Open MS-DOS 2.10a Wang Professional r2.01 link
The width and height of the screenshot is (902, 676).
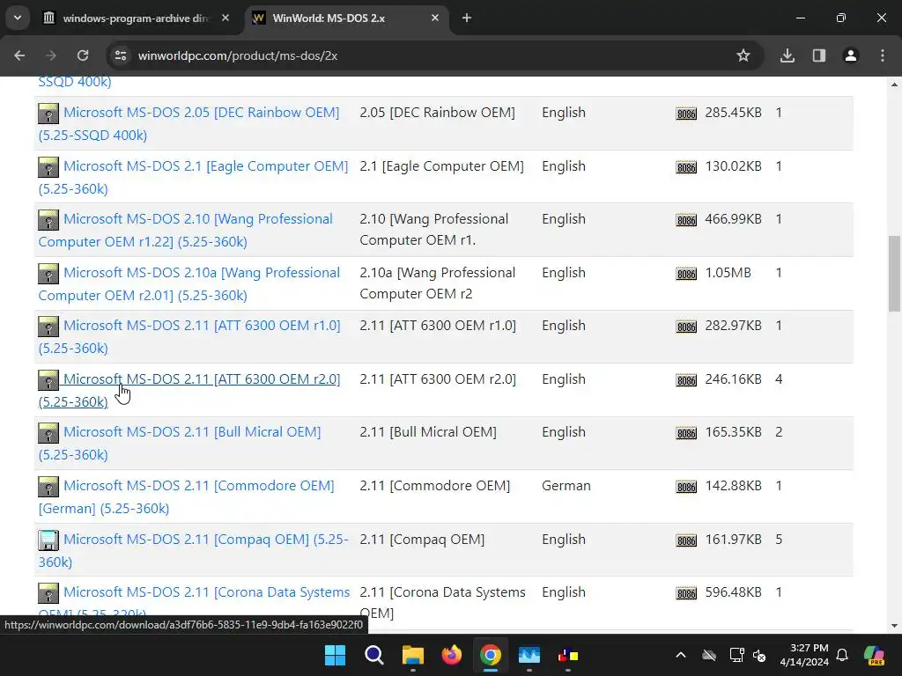(202, 273)
